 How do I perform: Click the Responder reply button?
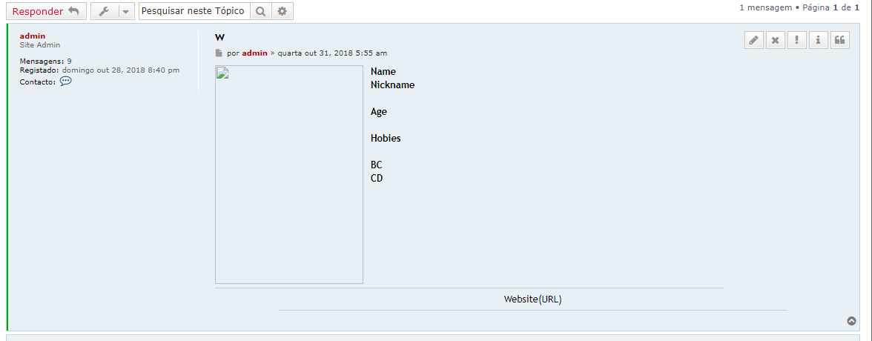[x=46, y=11]
